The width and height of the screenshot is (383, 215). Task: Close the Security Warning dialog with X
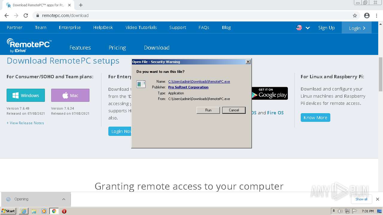tap(248, 62)
